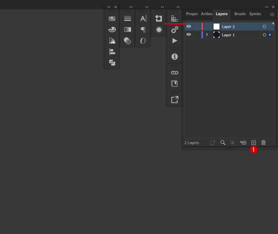Screen dimensions: 278x234
Task: Switch to the Artboards tab
Action: (x=207, y=14)
